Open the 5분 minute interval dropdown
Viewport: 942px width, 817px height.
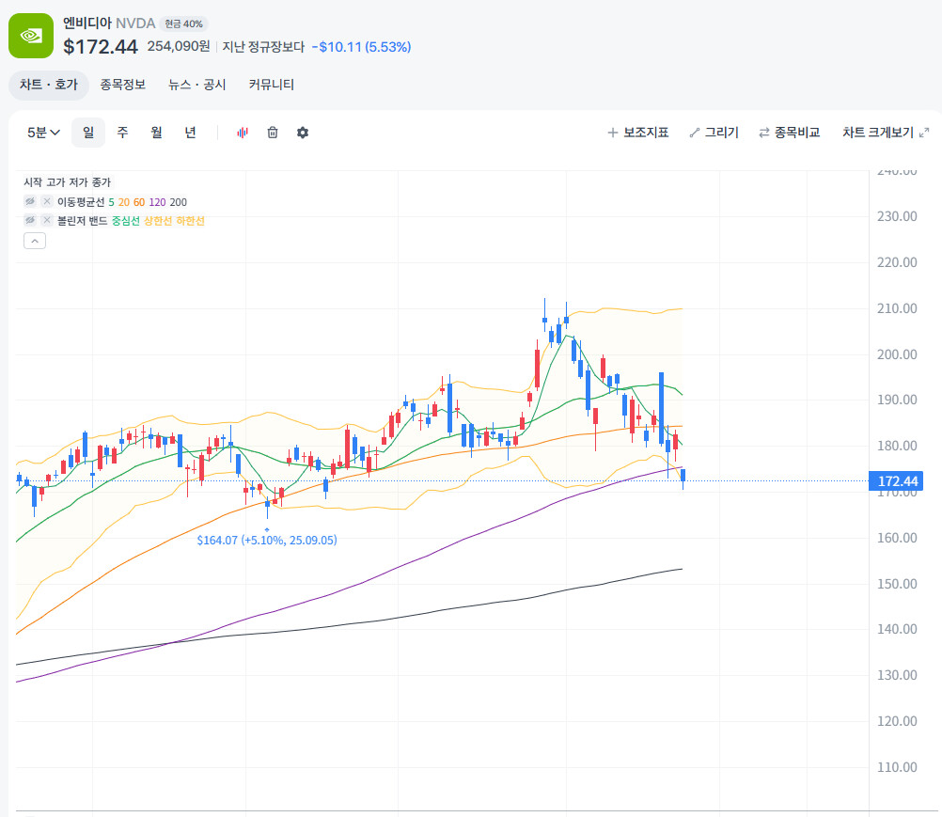tap(43, 133)
